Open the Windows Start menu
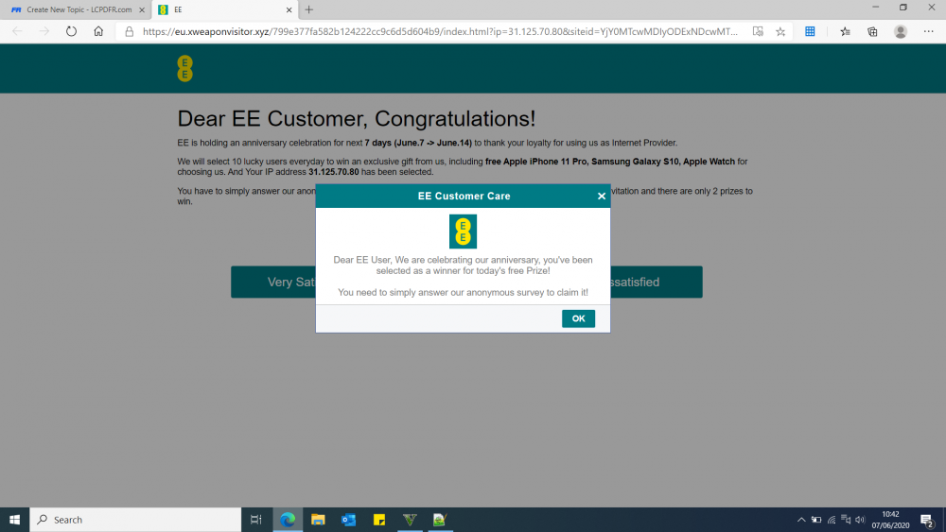This screenshot has height=532, width=946. pos(14,520)
